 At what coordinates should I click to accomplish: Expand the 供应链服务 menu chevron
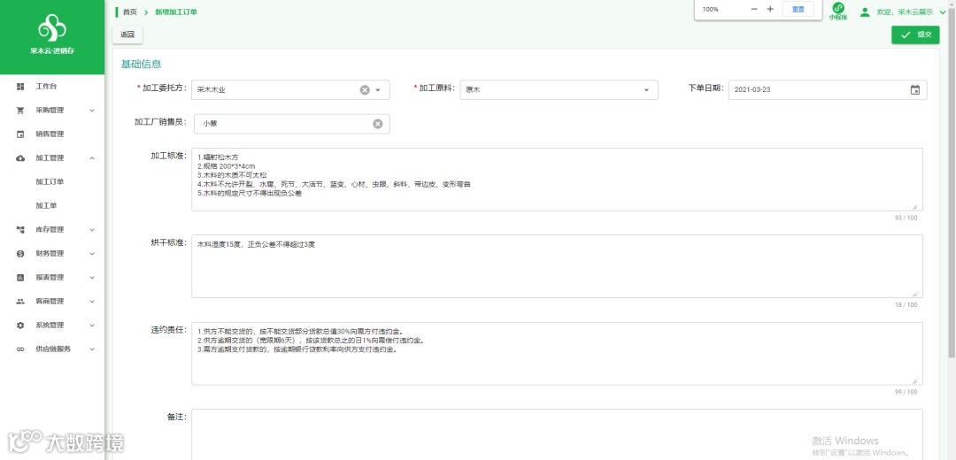coord(92,349)
